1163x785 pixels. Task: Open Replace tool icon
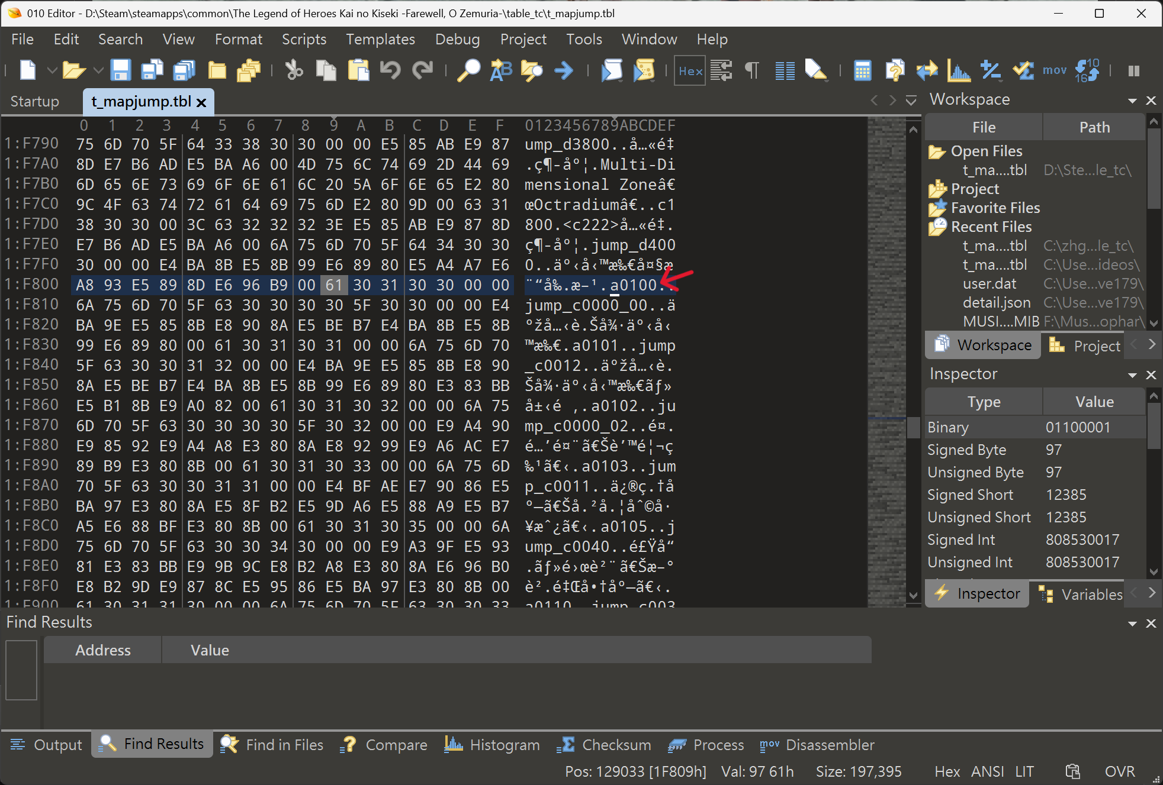click(x=501, y=70)
